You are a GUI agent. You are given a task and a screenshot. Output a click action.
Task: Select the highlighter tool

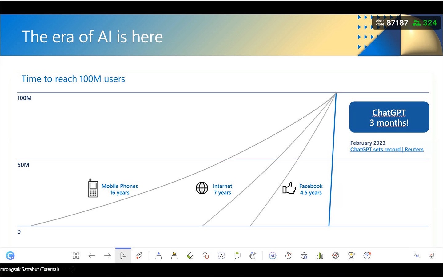174,255
